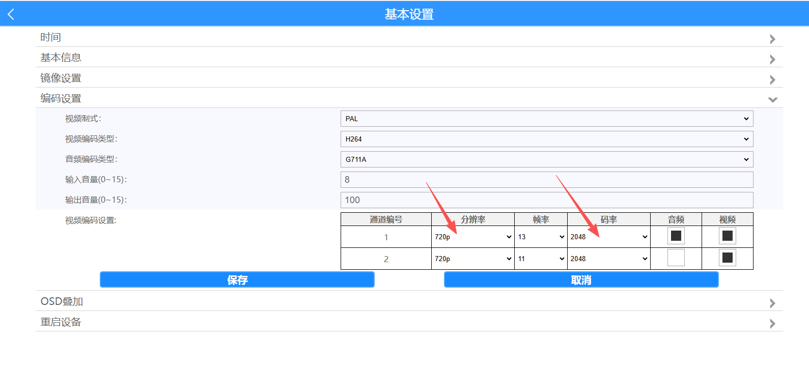Click the 输入音量 input field
This screenshot has width=809, height=366.
(546, 180)
